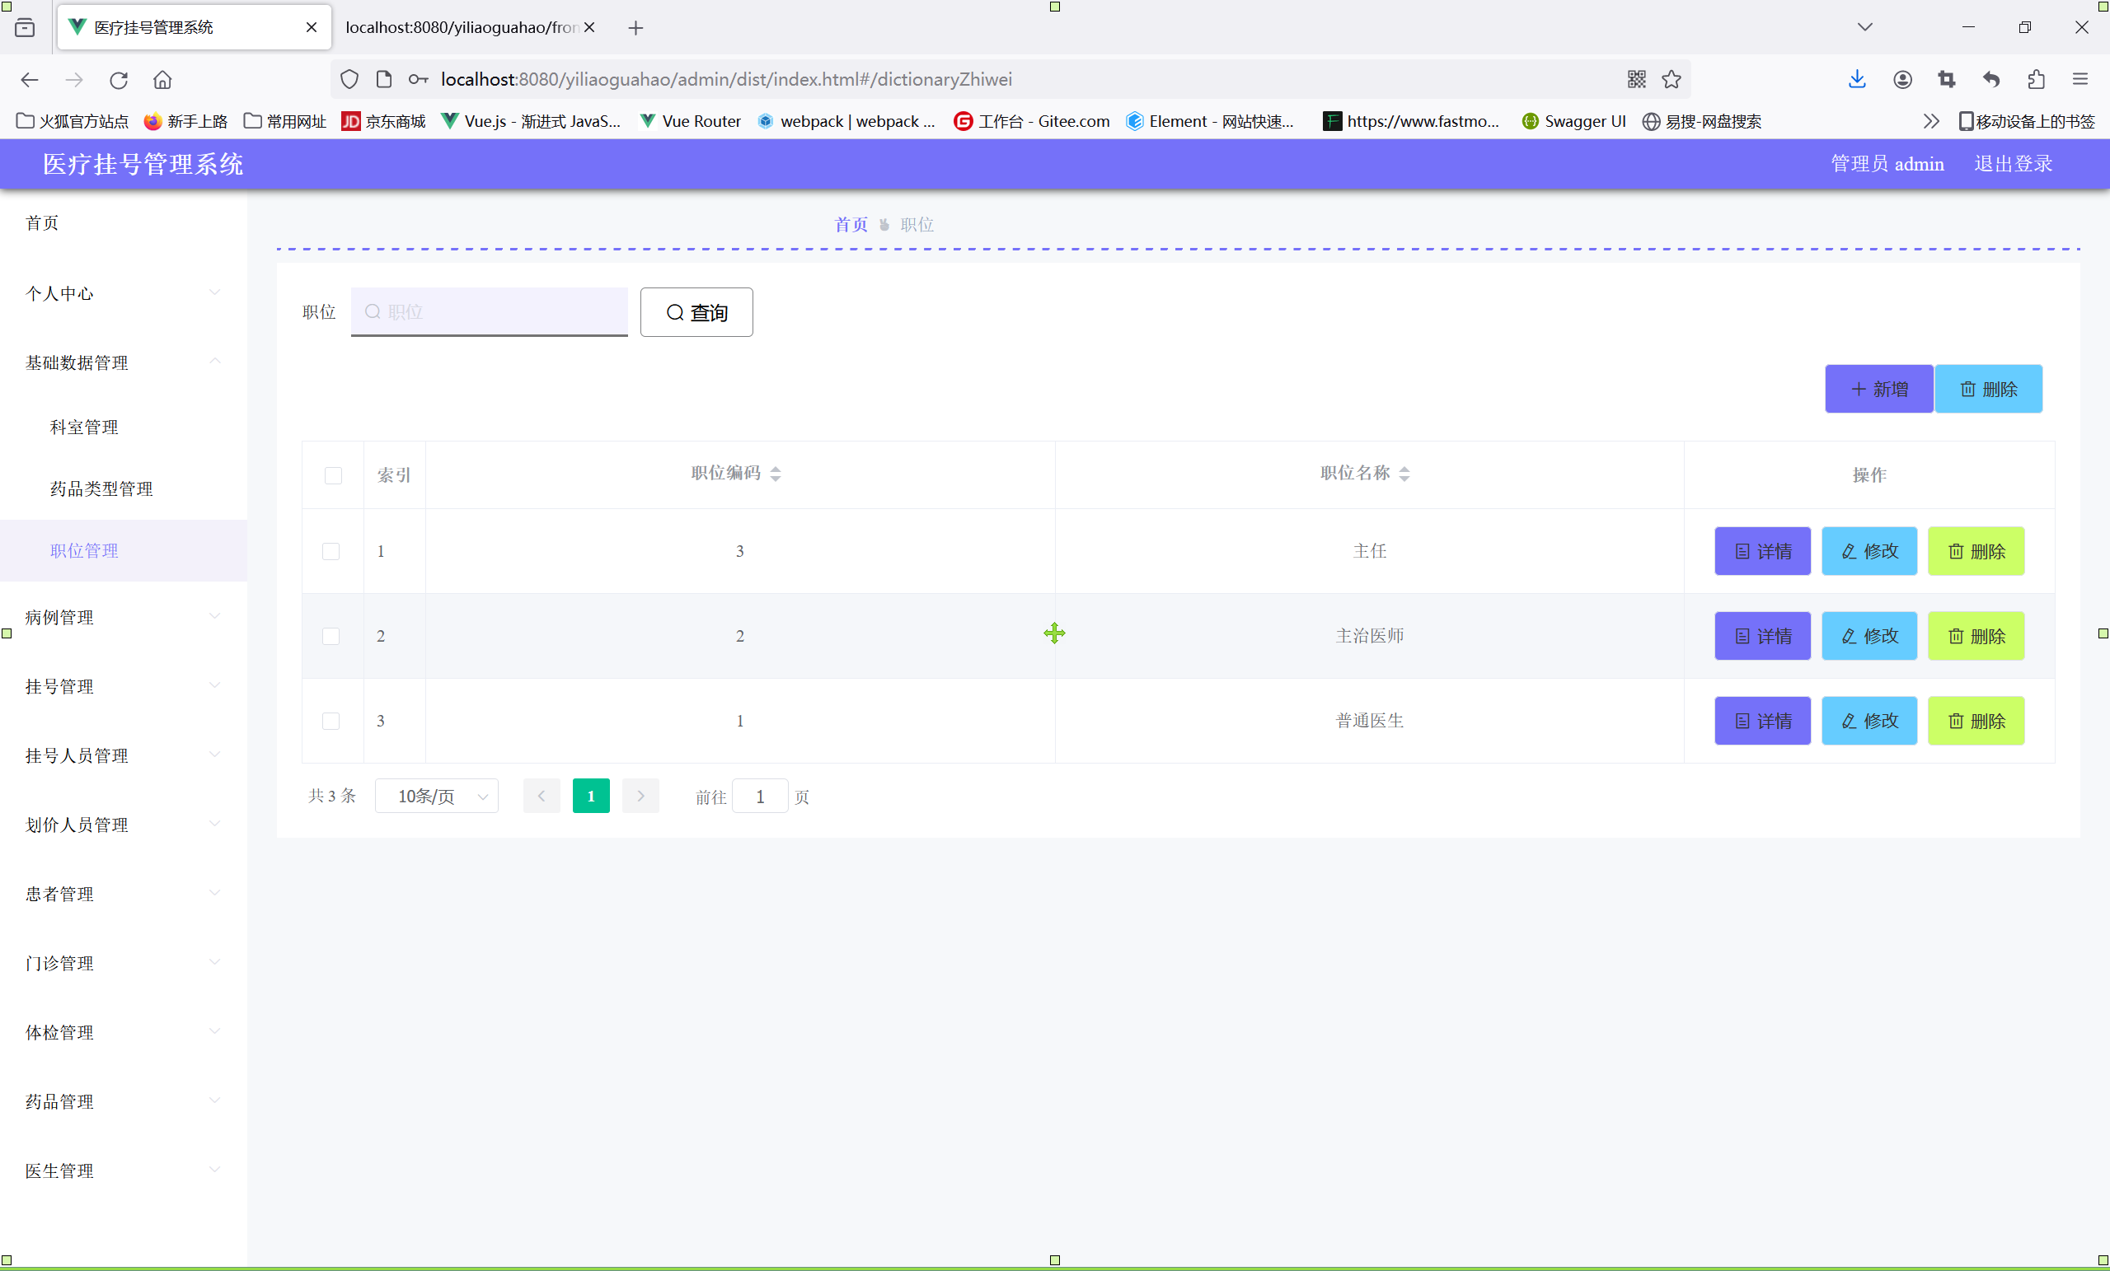This screenshot has width=2110, height=1271.
Task: Sort by 职位名称 column arrows
Action: click(1404, 474)
